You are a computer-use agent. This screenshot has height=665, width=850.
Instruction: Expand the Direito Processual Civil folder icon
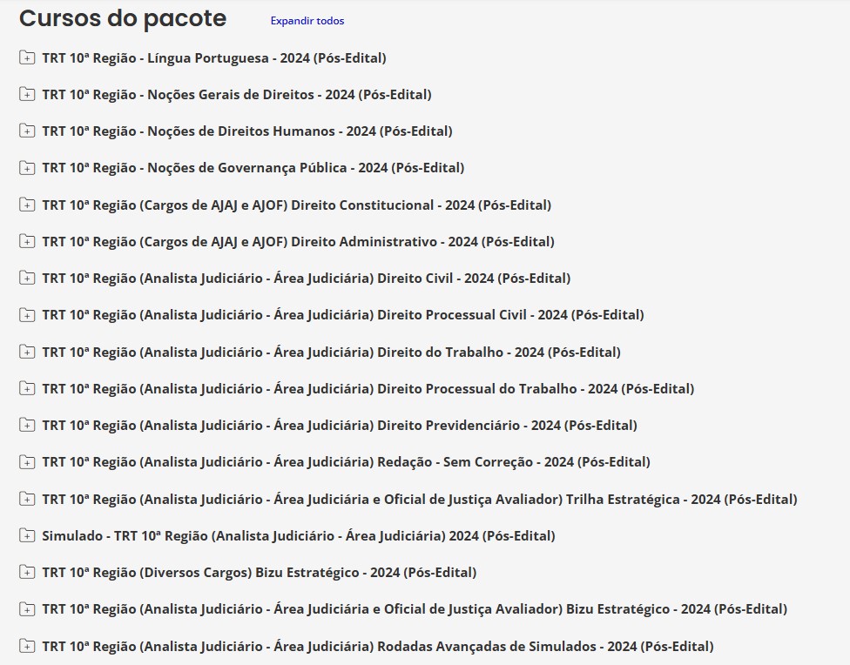point(26,314)
